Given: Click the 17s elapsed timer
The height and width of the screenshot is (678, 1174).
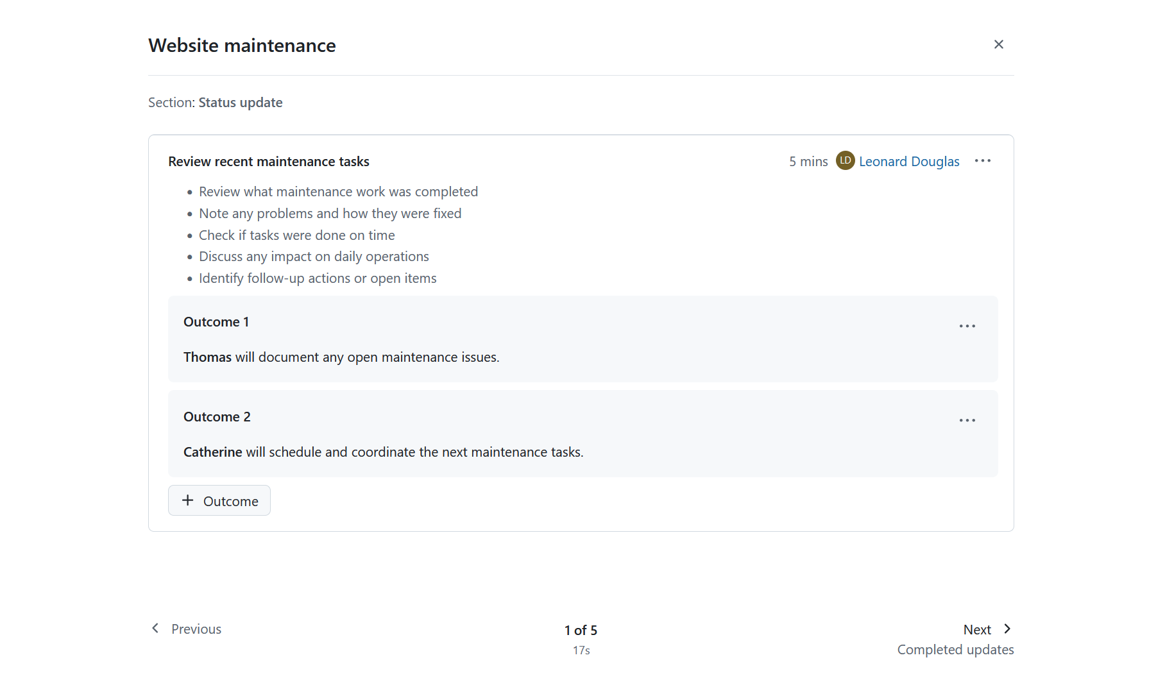Looking at the screenshot, I should pos(581,650).
